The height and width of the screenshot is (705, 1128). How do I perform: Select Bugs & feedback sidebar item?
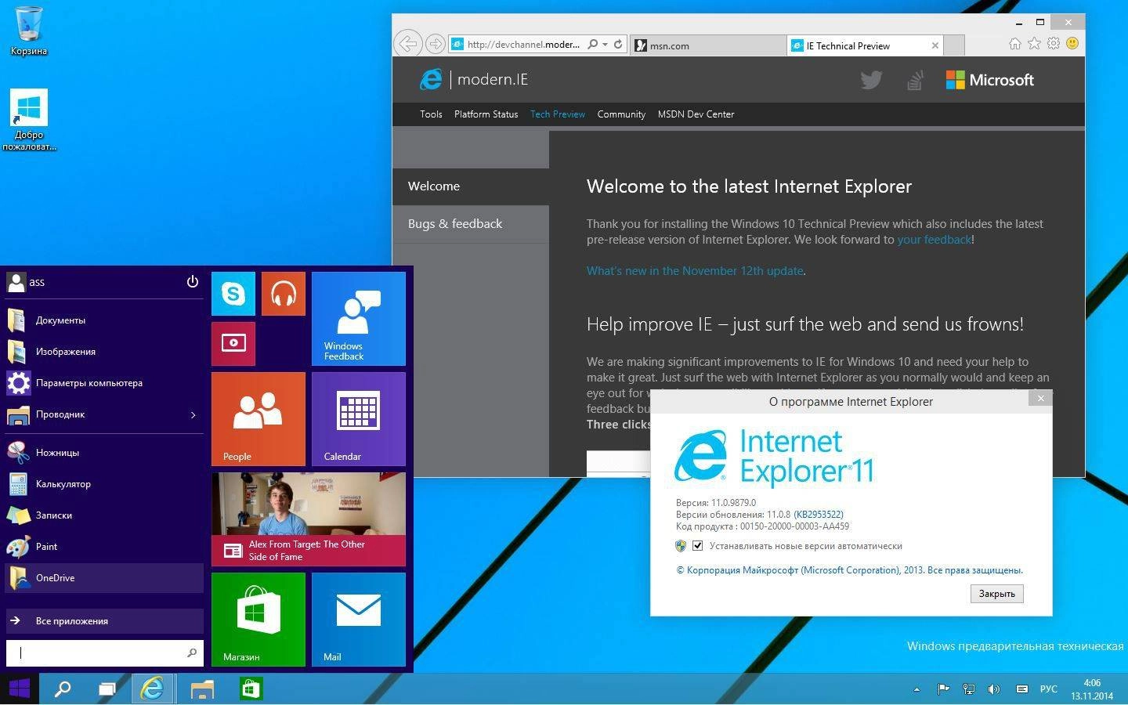[x=471, y=224]
